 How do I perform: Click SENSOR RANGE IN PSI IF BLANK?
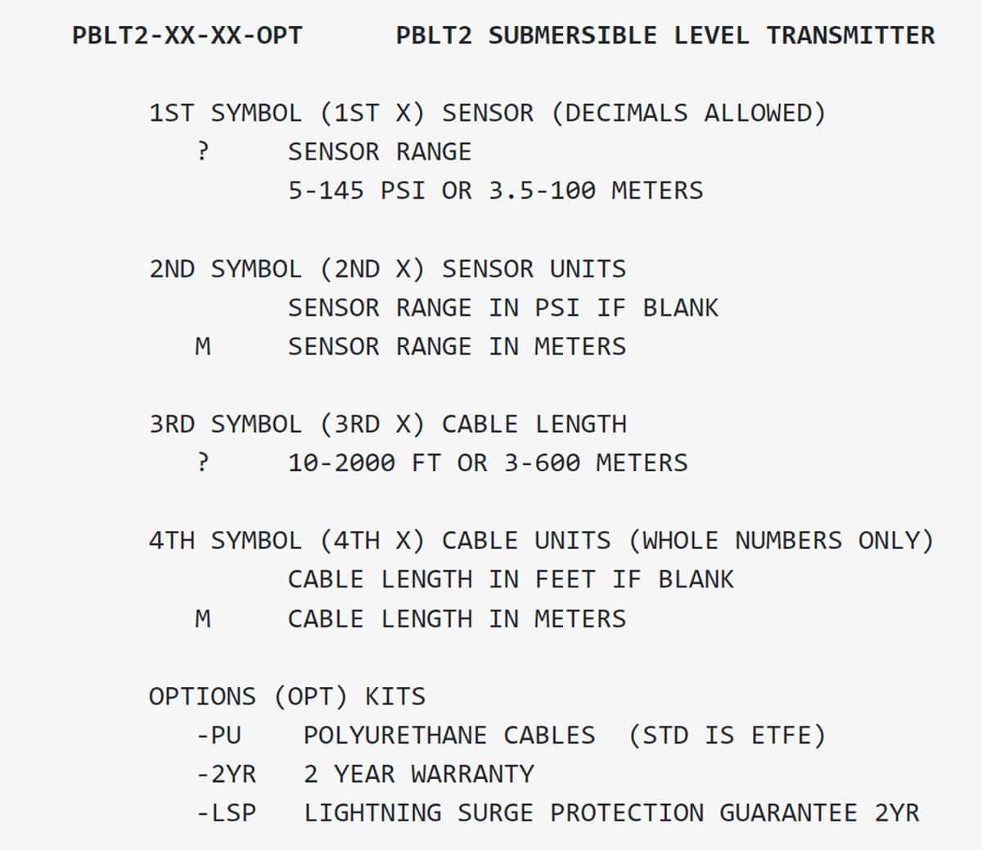point(502,308)
